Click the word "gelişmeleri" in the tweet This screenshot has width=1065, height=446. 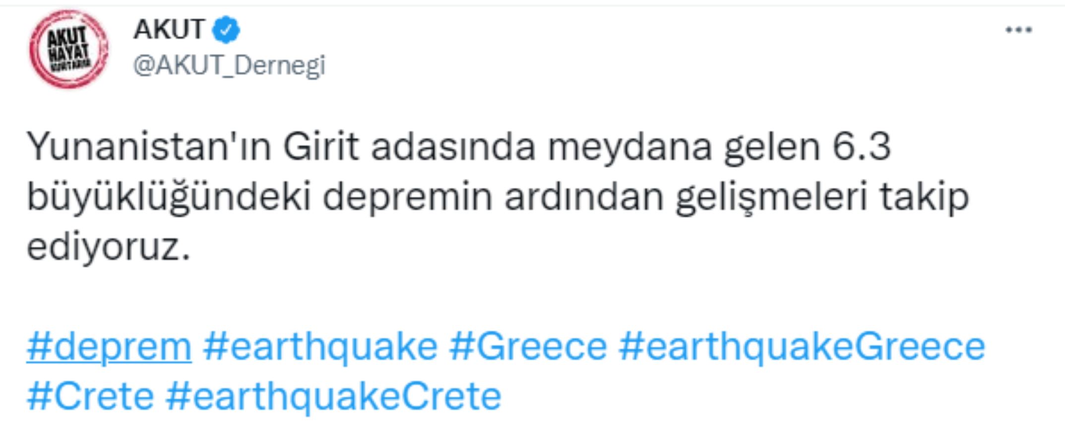771,197
